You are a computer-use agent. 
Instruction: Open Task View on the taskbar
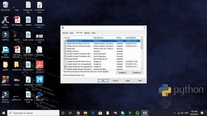[x=70, y=113]
